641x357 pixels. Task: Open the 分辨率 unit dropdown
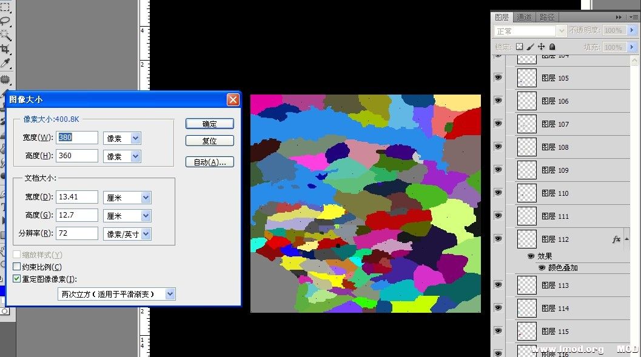tap(146, 233)
